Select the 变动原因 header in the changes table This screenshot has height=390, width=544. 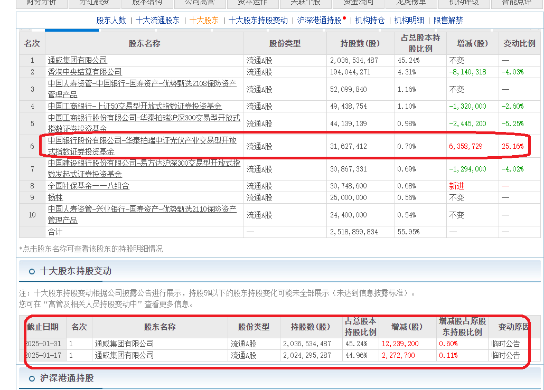click(x=513, y=327)
